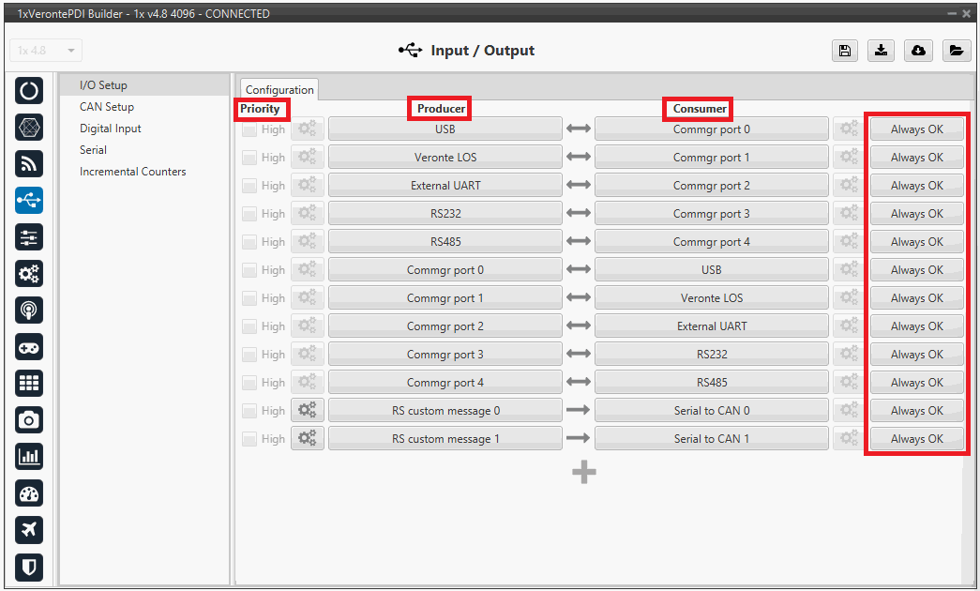This screenshot has width=980, height=591.
Task: Check High priority for RS485 producer row
Action: (249, 242)
